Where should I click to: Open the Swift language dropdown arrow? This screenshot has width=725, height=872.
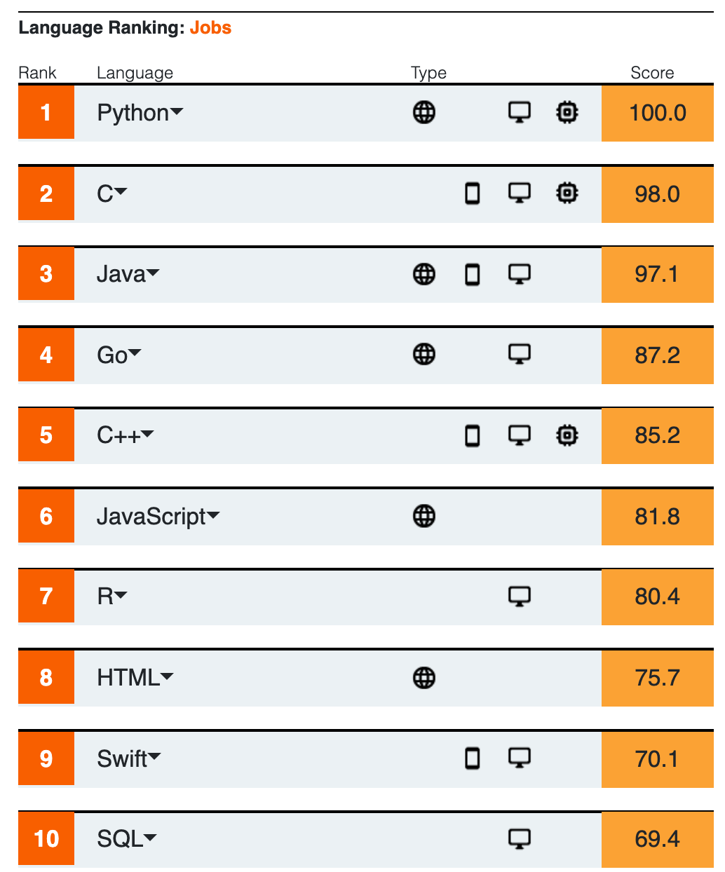tap(154, 757)
